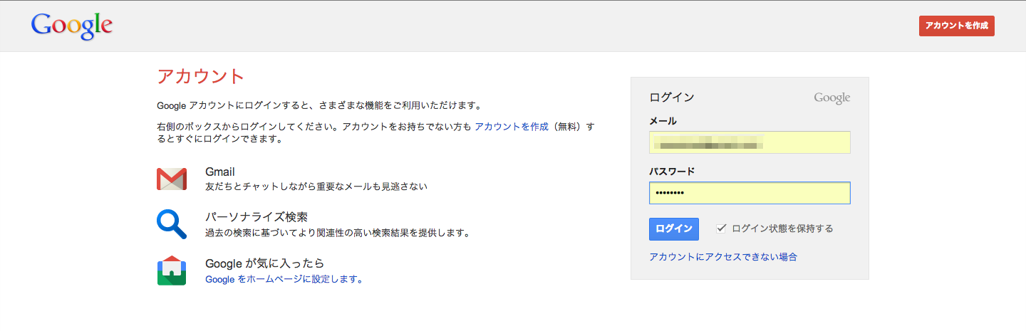Focus the メール input field
Screen dimensions: 1026x331
750,142
